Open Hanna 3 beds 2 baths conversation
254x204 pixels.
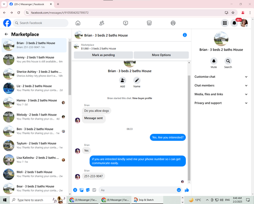pyautogui.click(x=34, y=102)
